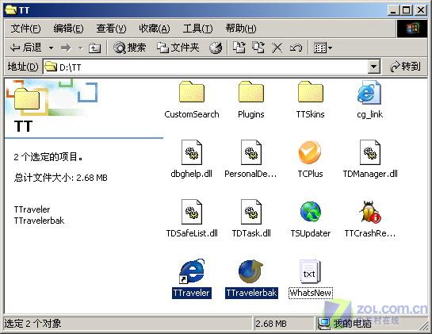Open the 工具(T) menu
Image resolution: width=432 pixels, height=334 pixels.
pyautogui.click(x=197, y=29)
